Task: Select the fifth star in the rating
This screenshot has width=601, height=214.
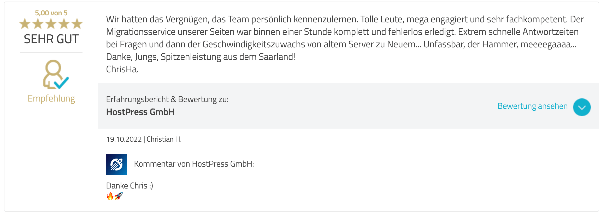Action: (77, 23)
